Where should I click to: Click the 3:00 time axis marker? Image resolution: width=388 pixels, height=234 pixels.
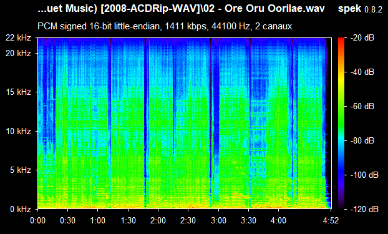[218, 220]
